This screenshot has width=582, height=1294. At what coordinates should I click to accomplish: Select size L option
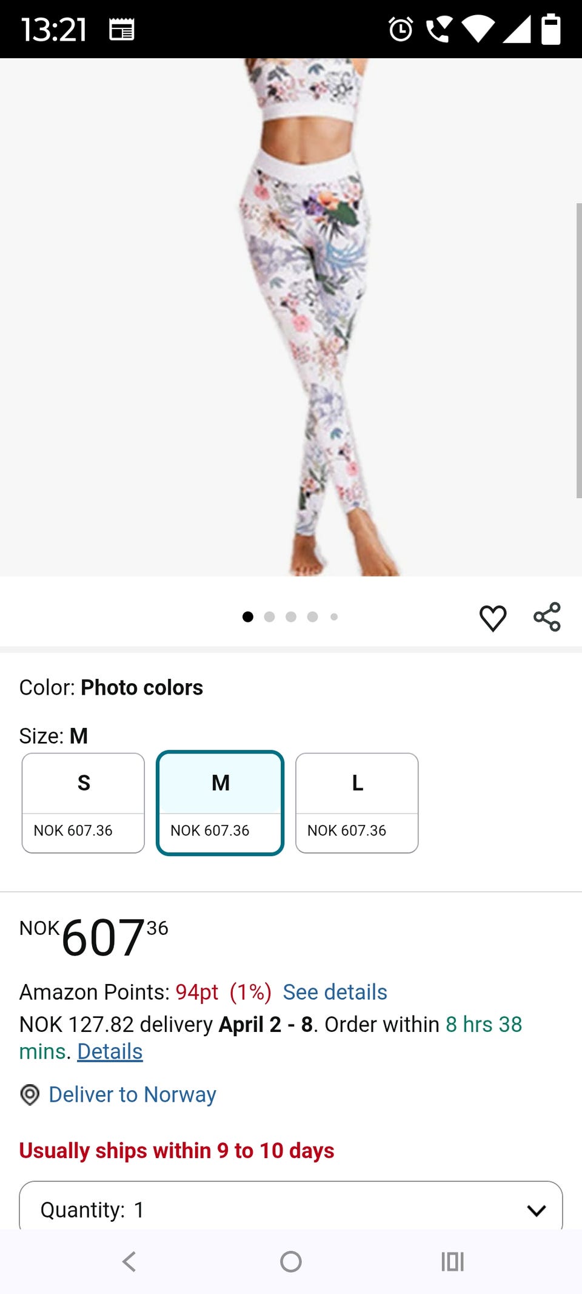coord(357,803)
